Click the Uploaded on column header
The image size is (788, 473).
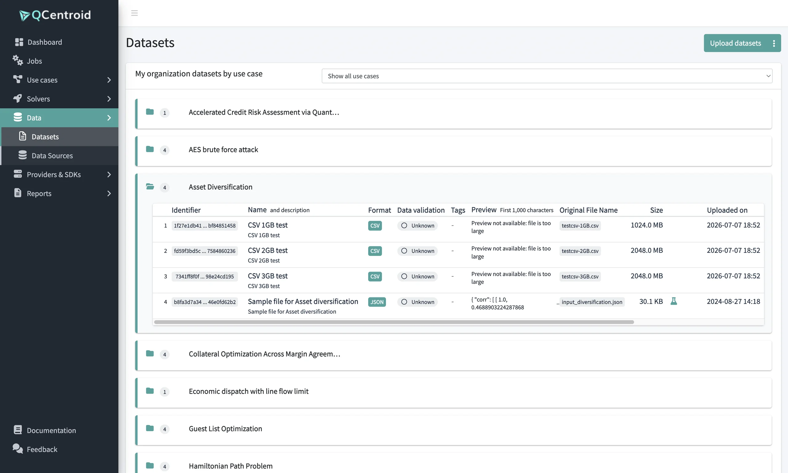[x=727, y=210]
